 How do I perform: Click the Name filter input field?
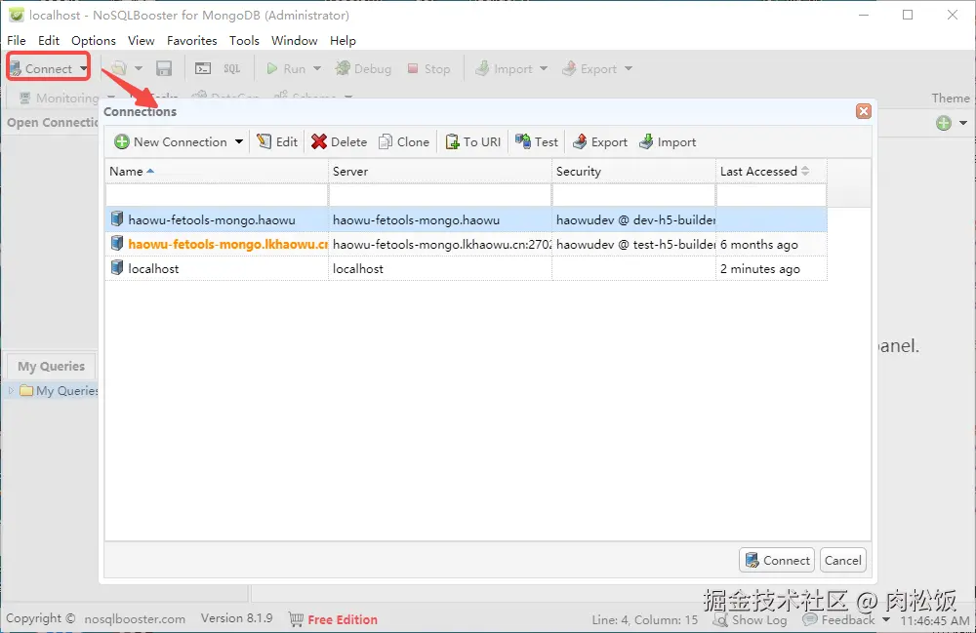click(217, 195)
